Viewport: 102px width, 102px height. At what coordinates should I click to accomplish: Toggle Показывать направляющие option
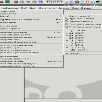click(31, 37)
